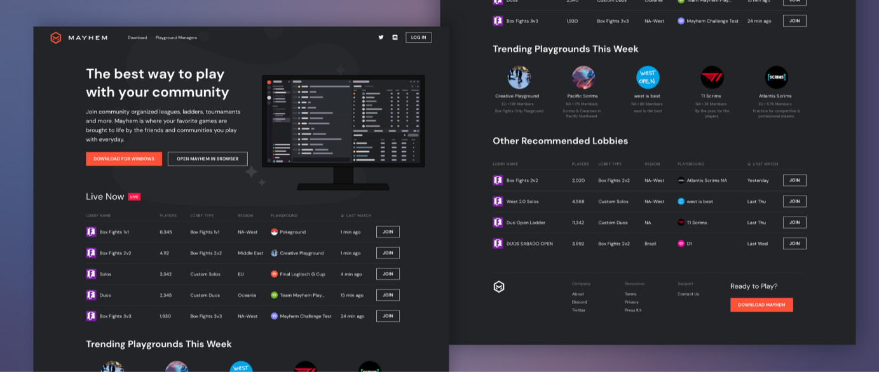This screenshot has height=372, width=879.
Task: Click the Atlantis Scrims NA avatar icon
Action: tap(681, 180)
